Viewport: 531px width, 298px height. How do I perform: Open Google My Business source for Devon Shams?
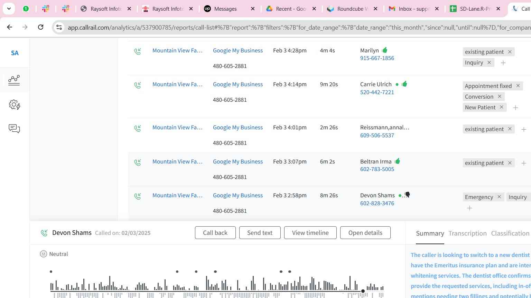tap(238, 196)
